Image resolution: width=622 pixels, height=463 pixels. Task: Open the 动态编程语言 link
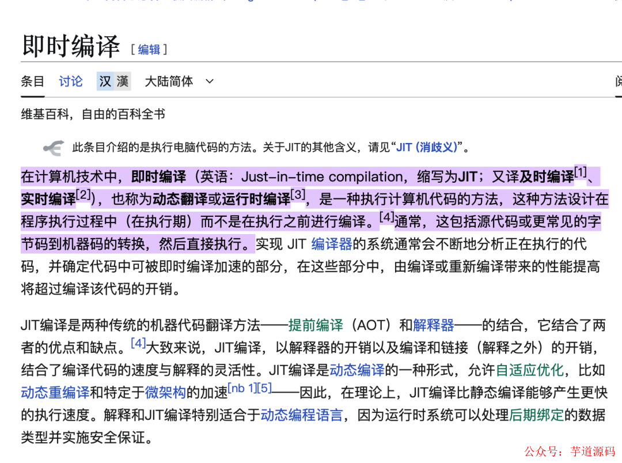click(301, 415)
